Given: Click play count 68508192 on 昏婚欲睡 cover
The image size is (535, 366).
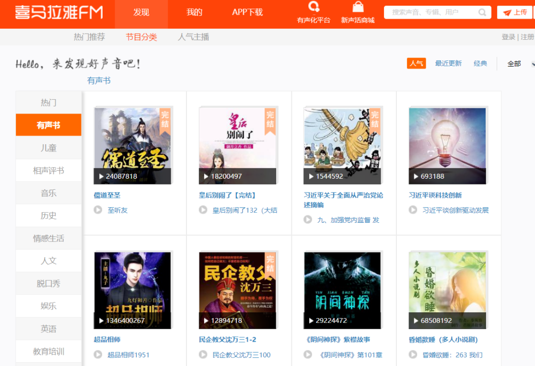Looking at the screenshot, I should pyautogui.click(x=432, y=320).
